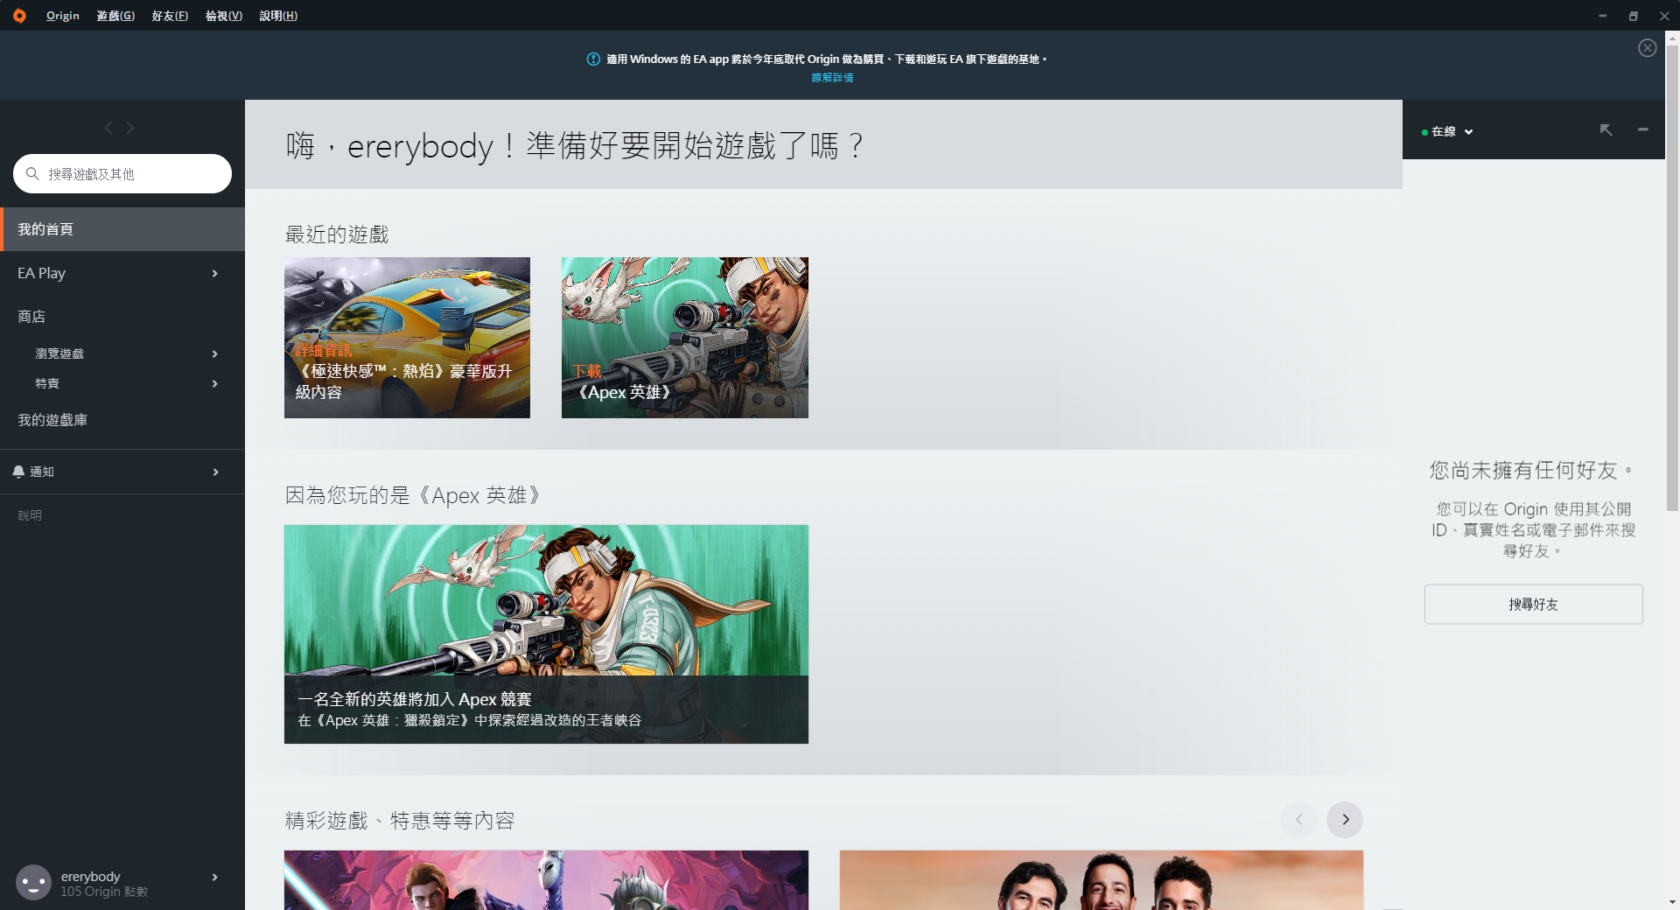Click the main vertical scrollbar
Image resolution: width=1680 pixels, height=910 pixels.
1672,278
